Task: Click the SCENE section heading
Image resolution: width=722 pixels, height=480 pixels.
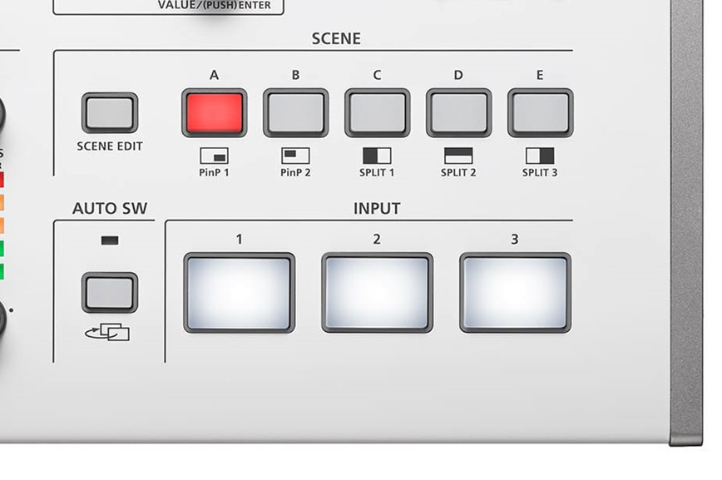Action: tap(336, 39)
